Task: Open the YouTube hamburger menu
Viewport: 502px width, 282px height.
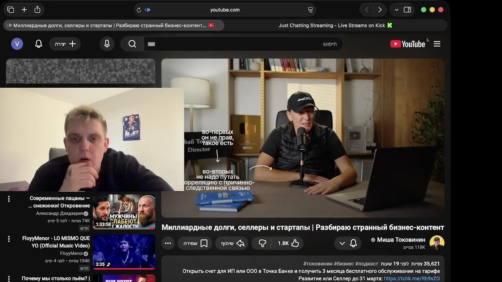Action: click(437, 44)
